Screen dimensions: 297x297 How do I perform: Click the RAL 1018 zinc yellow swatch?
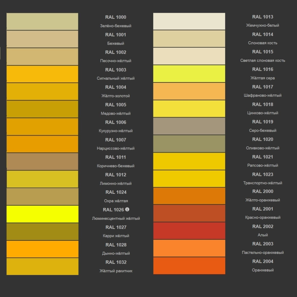click(x=189, y=109)
